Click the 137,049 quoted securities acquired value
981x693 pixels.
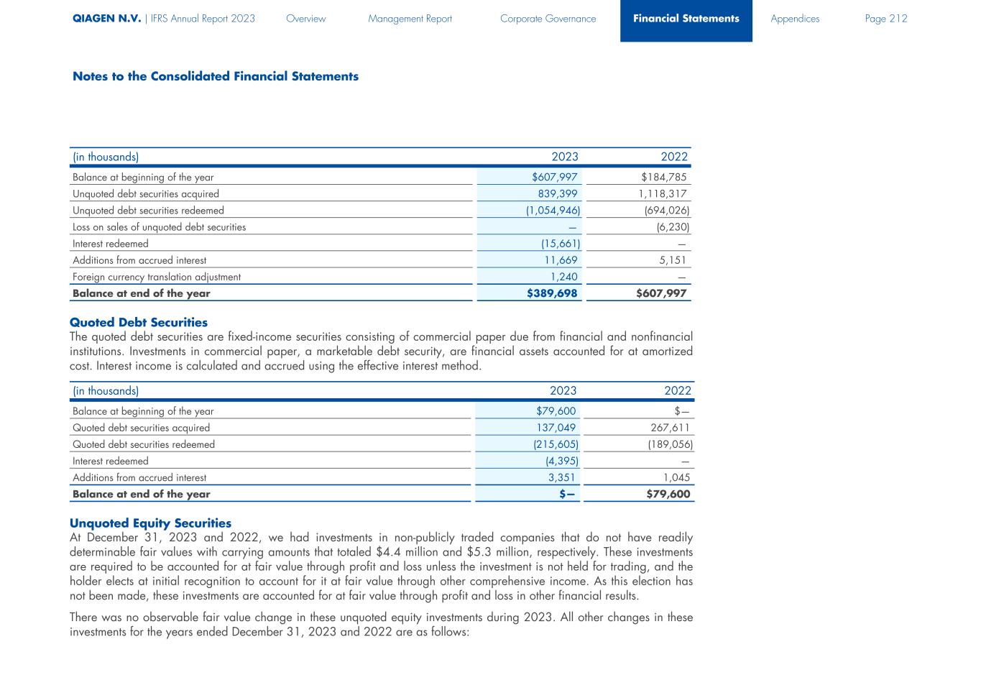pyautogui.click(x=556, y=428)
